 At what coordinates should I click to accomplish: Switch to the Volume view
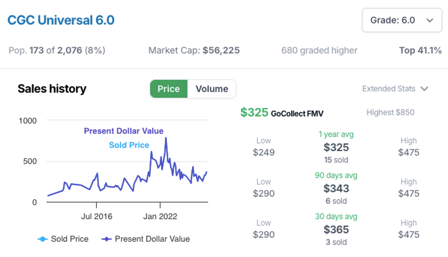pos(212,89)
